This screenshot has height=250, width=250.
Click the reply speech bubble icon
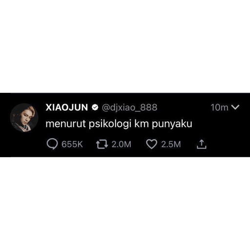pyautogui.click(x=52, y=144)
